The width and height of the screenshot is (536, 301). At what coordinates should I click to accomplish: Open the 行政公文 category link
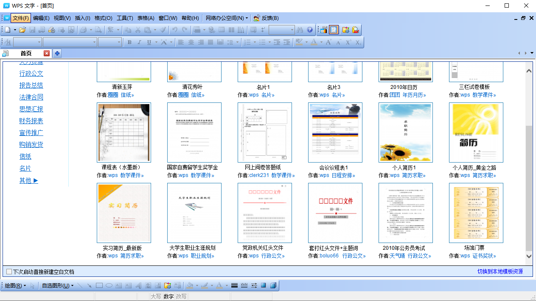click(31, 74)
